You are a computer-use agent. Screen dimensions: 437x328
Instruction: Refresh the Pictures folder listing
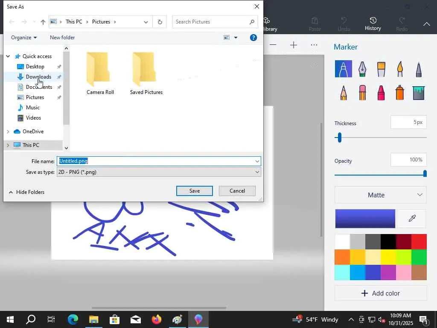160,22
